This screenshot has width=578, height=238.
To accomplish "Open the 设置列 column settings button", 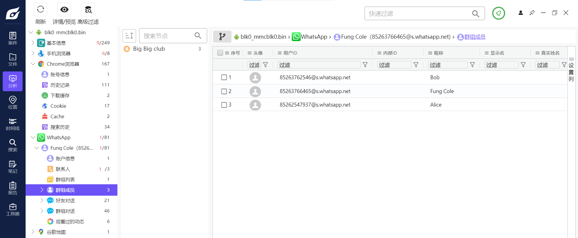I will (x=571, y=70).
